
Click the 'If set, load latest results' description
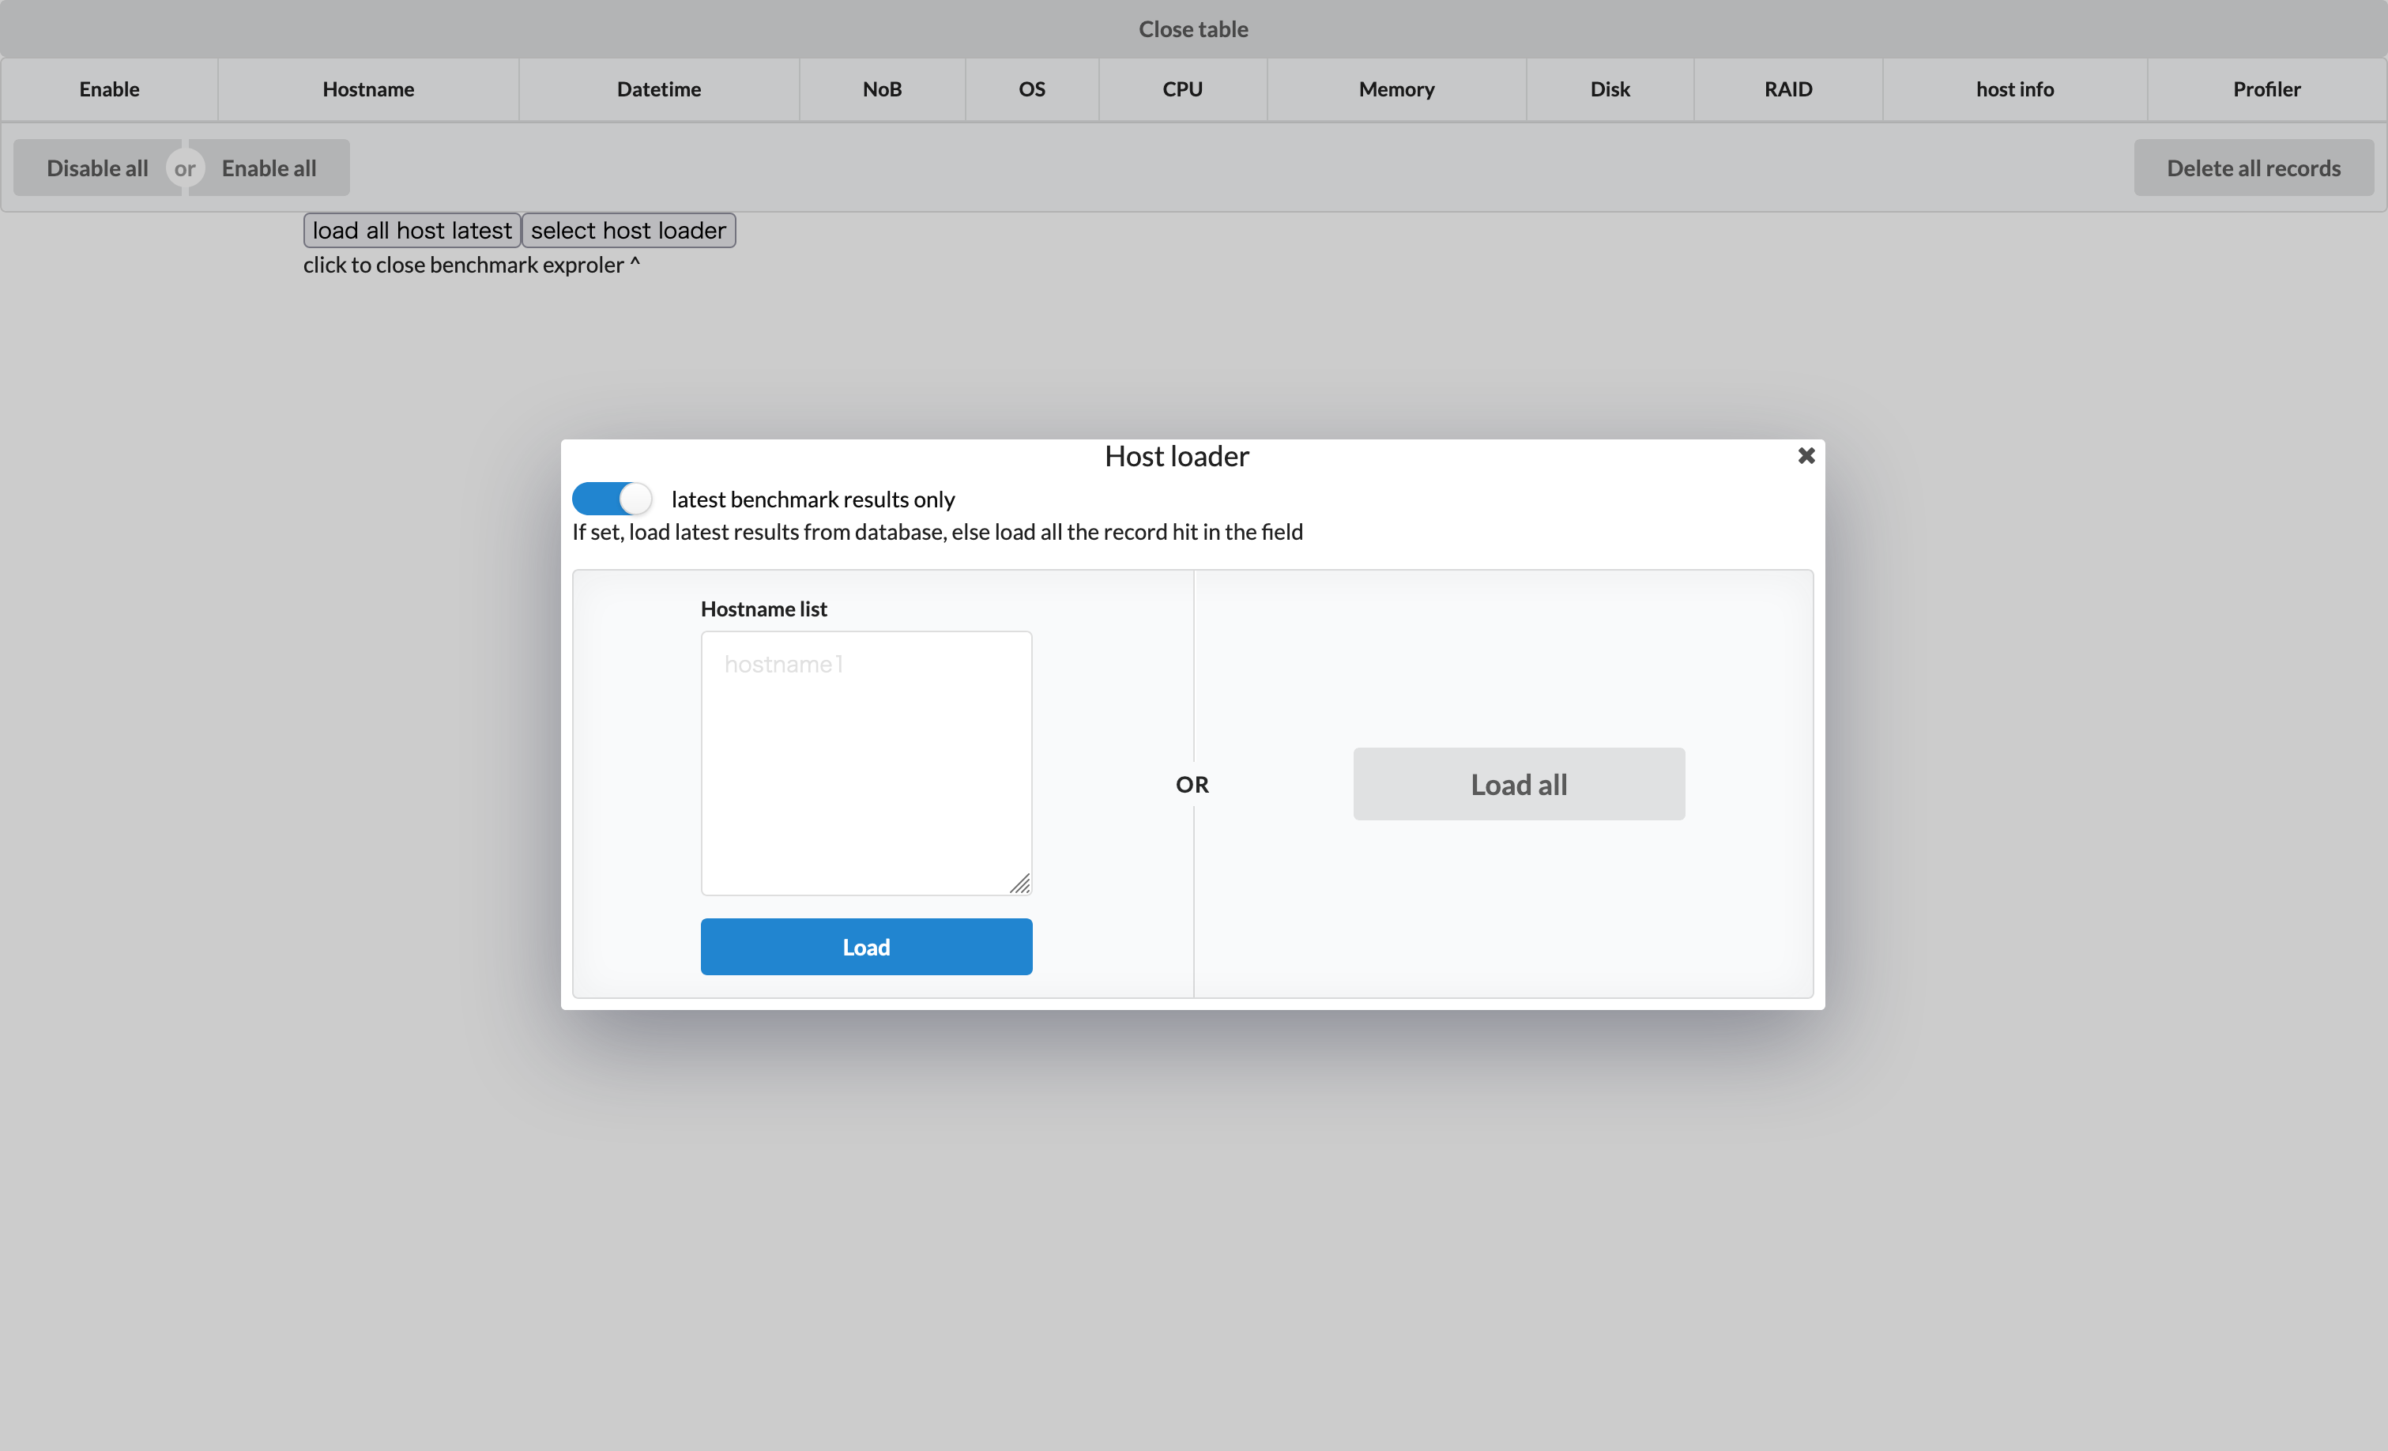point(937,532)
